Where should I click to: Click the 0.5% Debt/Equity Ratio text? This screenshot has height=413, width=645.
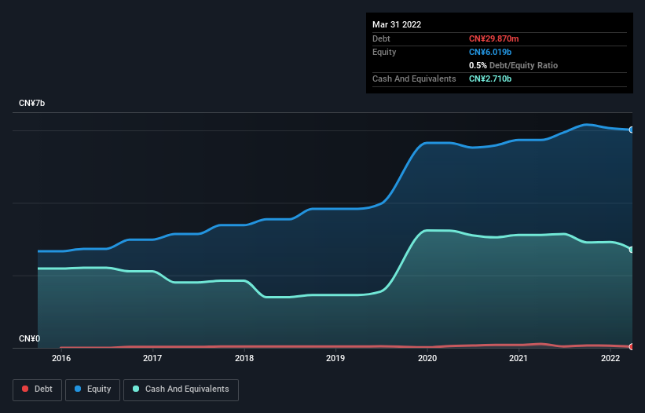pos(513,65)
